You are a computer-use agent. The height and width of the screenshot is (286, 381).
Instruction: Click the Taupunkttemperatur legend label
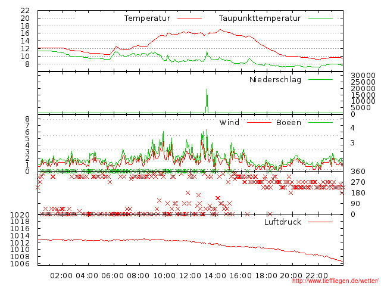260,18
